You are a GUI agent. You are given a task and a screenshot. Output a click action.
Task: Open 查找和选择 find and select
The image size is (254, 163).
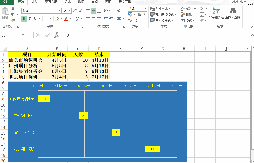coord(233,14)
